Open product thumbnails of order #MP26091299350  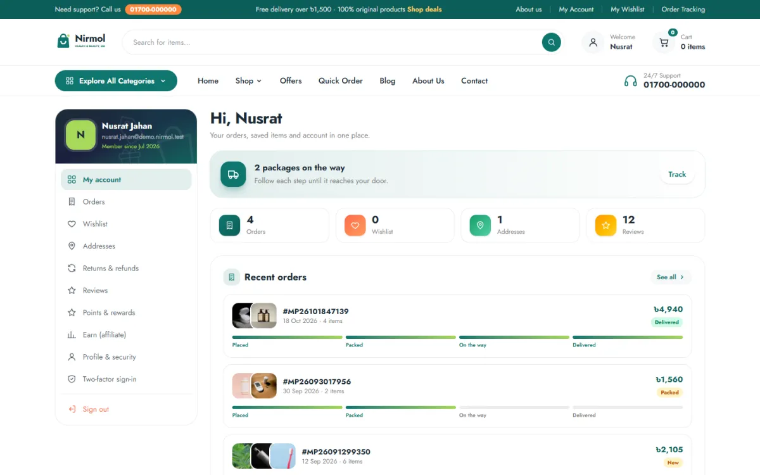pos(264,456)
